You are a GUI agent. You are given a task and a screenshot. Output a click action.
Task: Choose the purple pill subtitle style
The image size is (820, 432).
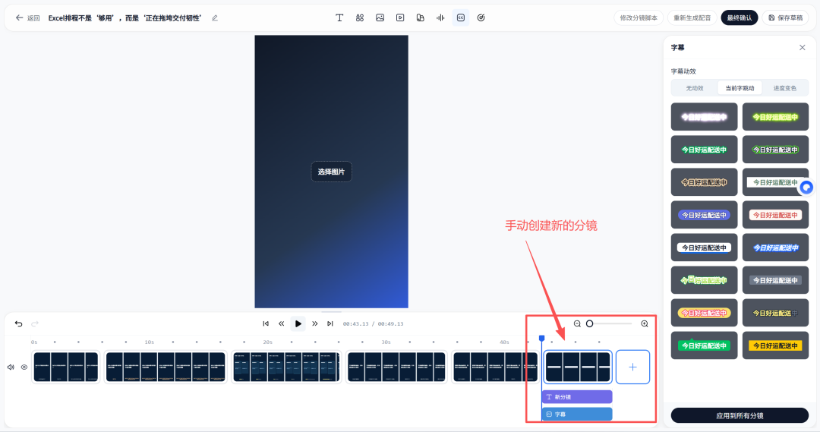tap(704, 215)
